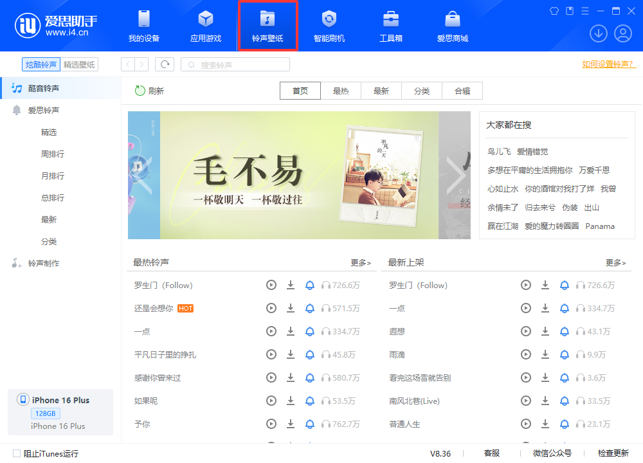Open the download manager icon top right

(598, 33)
